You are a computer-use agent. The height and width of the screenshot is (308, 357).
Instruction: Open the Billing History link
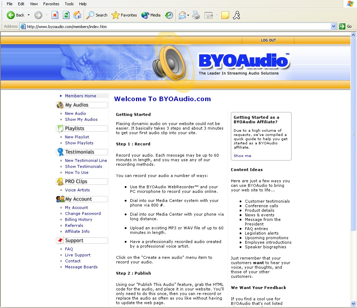(78, 219)
